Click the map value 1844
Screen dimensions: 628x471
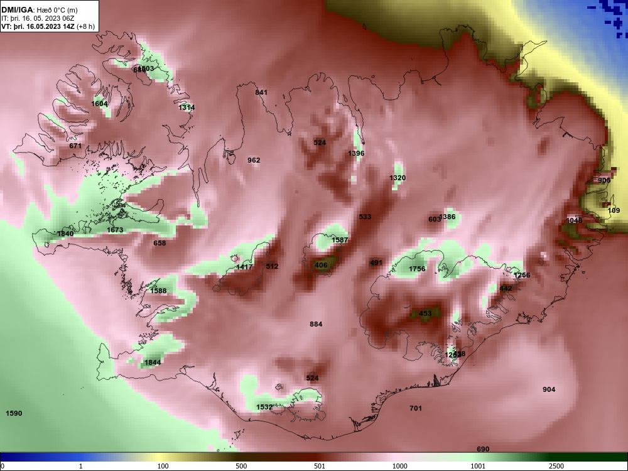[153, 362]
